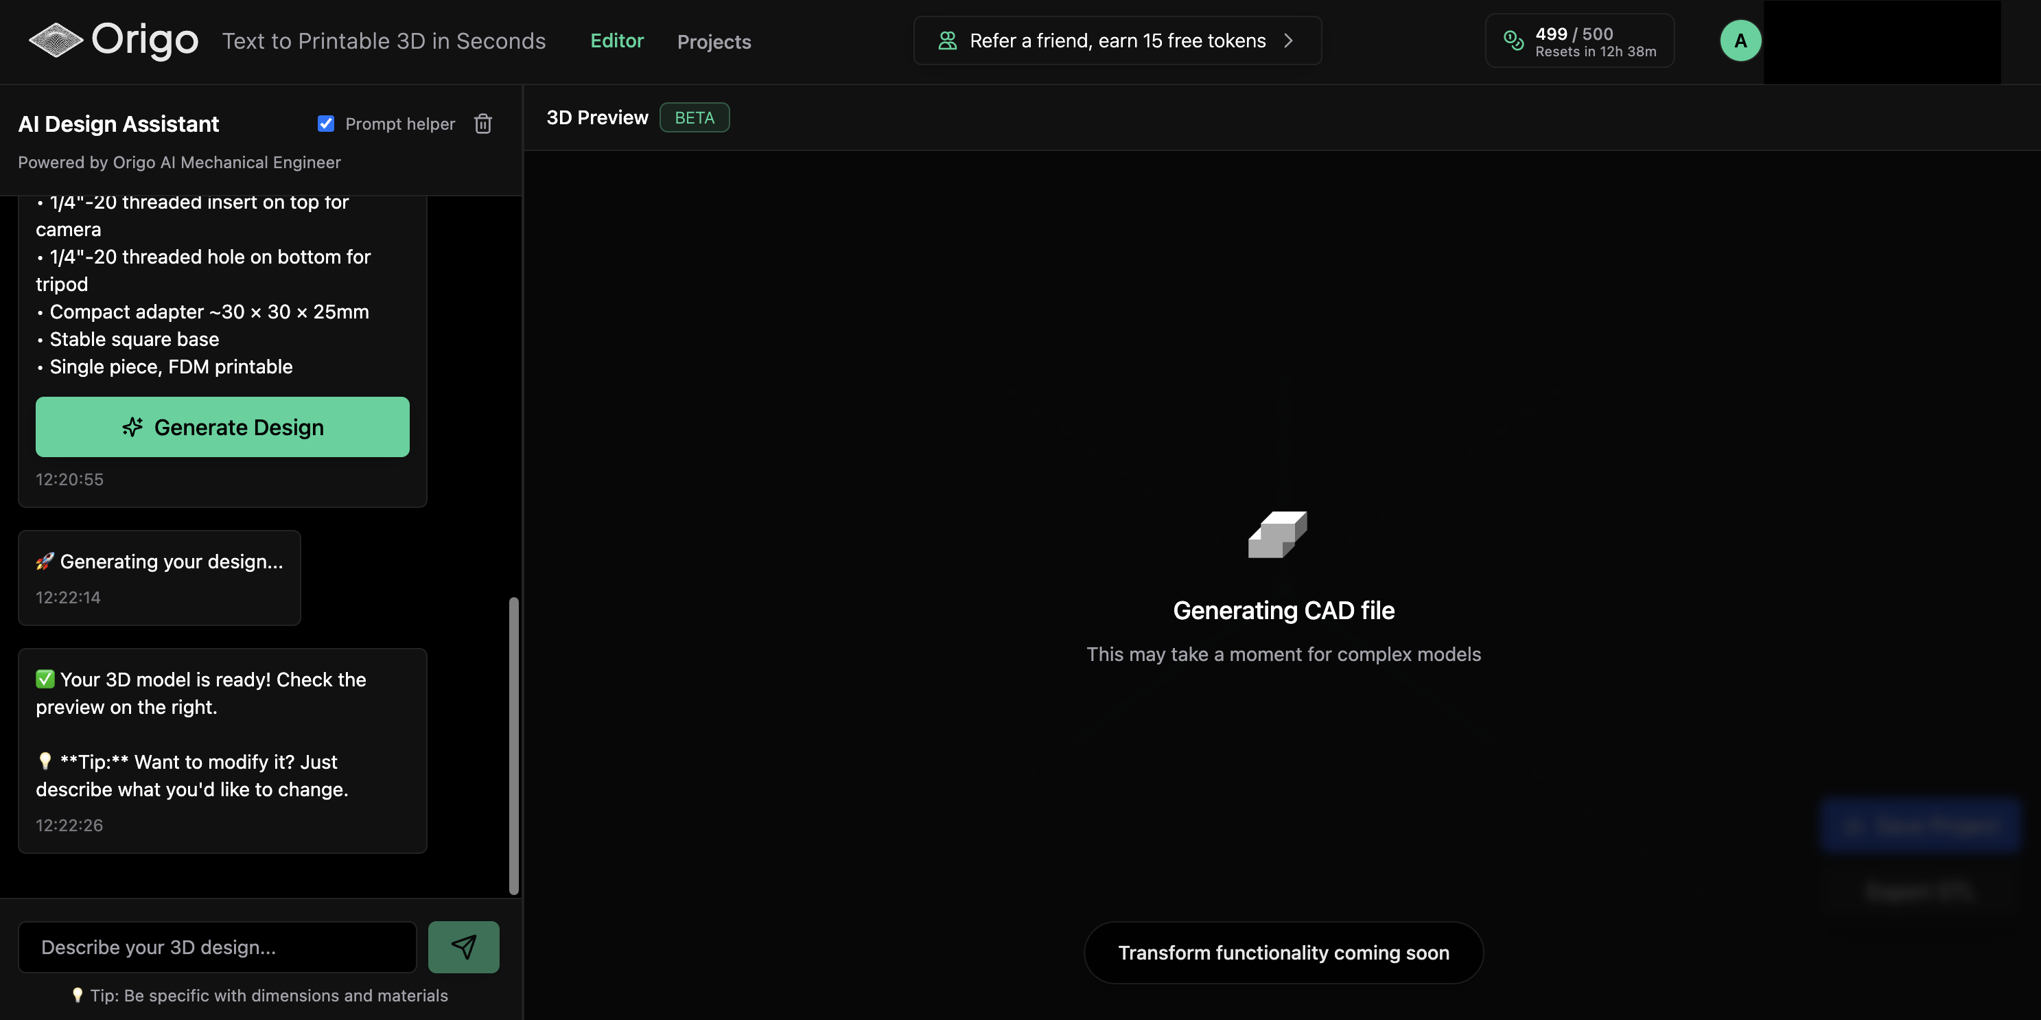Click the BETA badge next to 3D Preview
Screen dimensions: 2041x1020
click(x=694, y=117)
